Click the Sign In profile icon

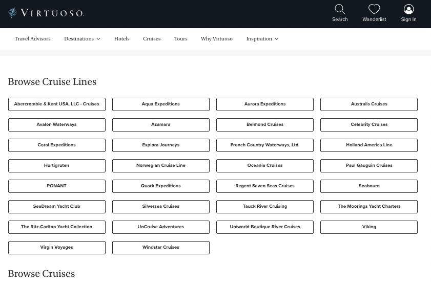408,10
